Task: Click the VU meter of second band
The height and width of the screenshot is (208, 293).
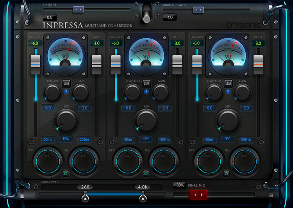Action: pyautogui.click(x=146, y=56)
